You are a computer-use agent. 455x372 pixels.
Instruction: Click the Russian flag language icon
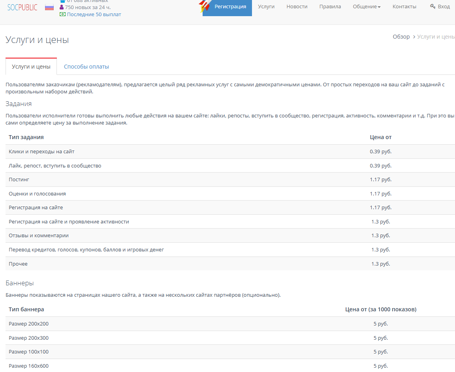point(49,7)
